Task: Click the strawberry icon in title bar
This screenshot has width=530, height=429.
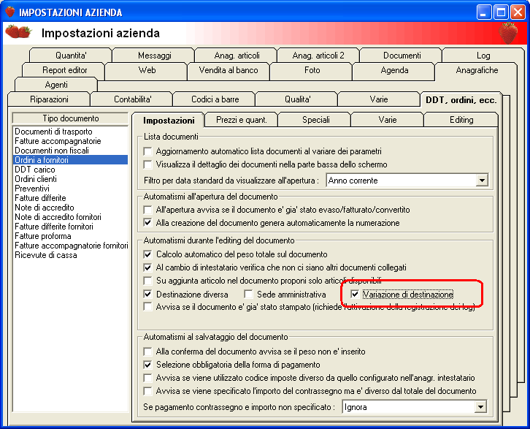Action: pos(10,12)
